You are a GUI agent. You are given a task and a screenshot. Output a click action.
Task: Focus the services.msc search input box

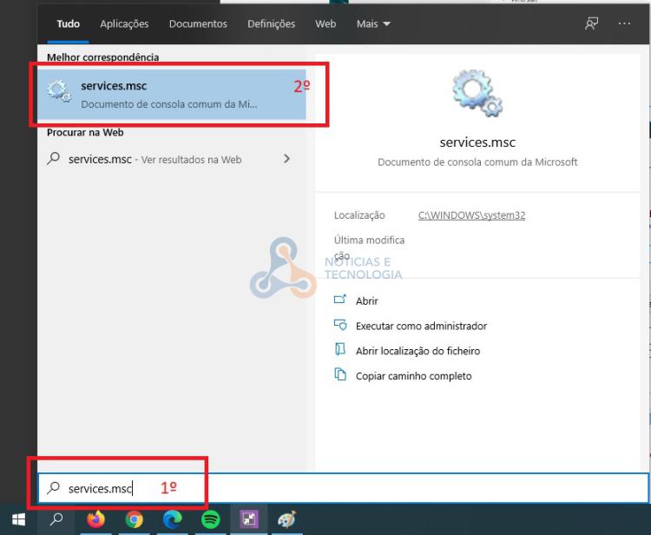point(344,488)
